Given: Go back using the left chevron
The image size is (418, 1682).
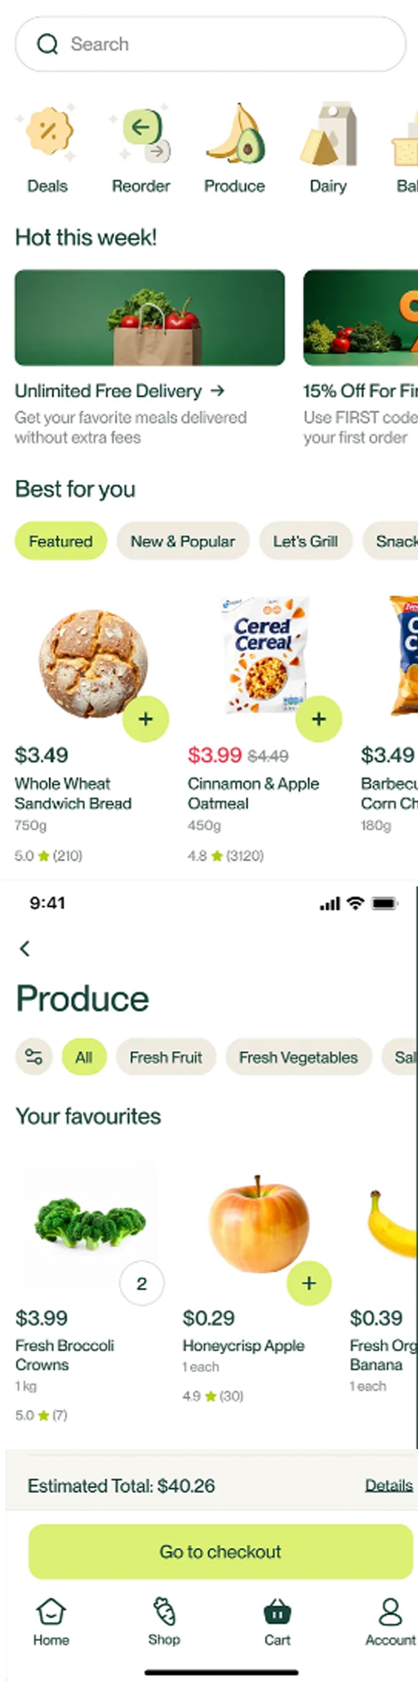Looking at the screenshot, I should (25, 948).
